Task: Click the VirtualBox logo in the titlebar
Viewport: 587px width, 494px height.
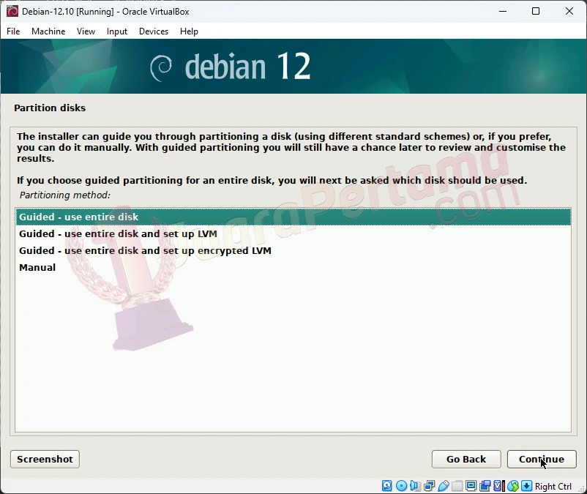Action: click(11, 11)
